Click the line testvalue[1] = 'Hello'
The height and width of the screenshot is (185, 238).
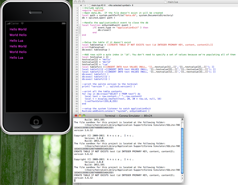pyautogui.click(x=97, y=59)
